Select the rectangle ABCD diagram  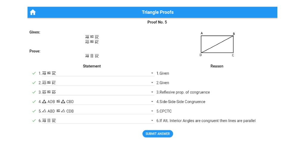[x=217, y=44]
